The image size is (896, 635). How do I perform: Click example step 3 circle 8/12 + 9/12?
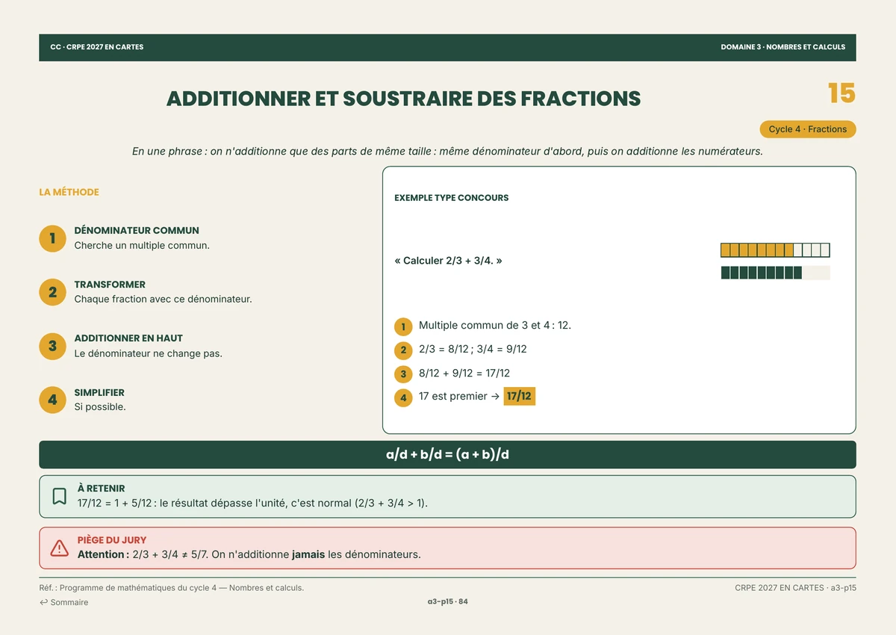[x=403, y=374]
